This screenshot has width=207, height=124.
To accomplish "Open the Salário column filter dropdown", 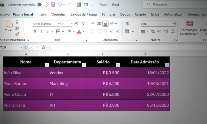I will tap(118, 65).
